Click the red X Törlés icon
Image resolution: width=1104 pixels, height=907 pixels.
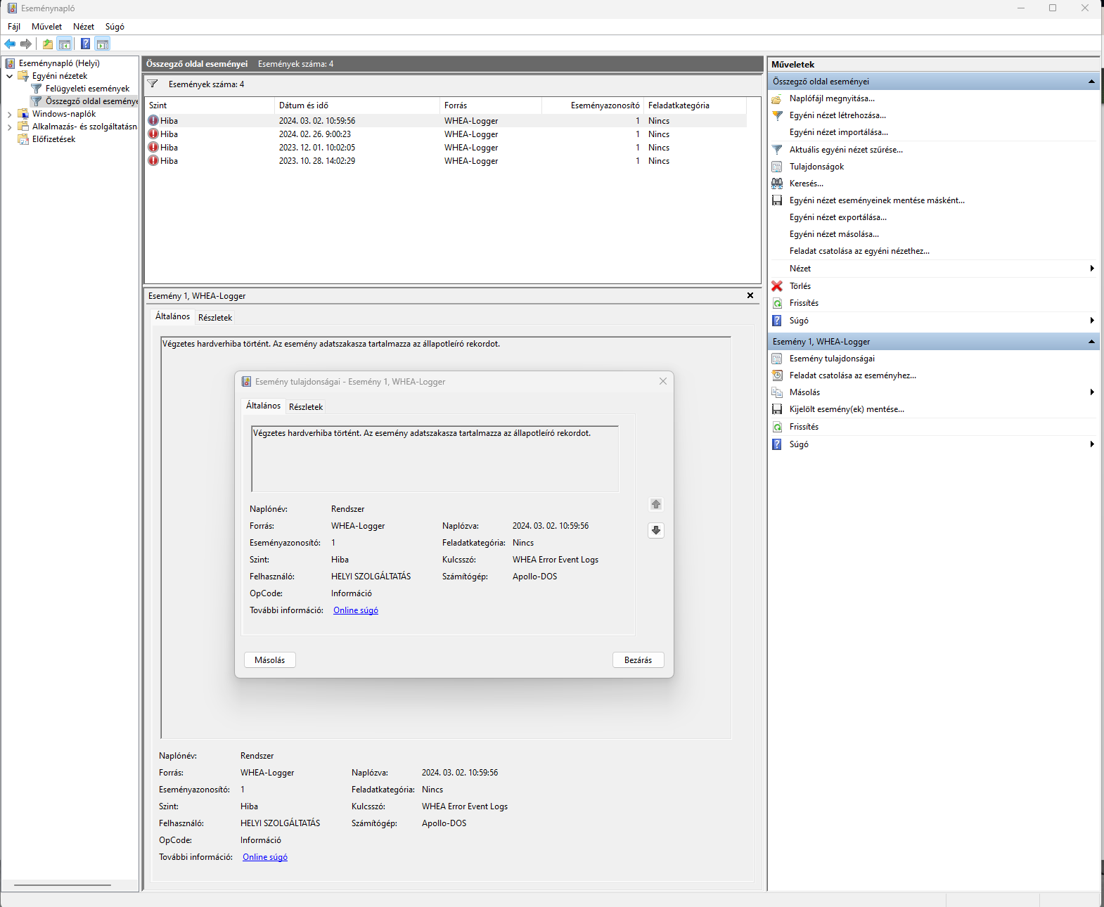pyautogui.click(x=777, y=286)
